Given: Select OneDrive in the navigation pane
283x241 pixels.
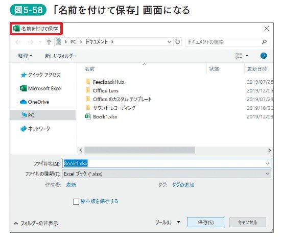Looking at the screenshot, I should (34, 102).
